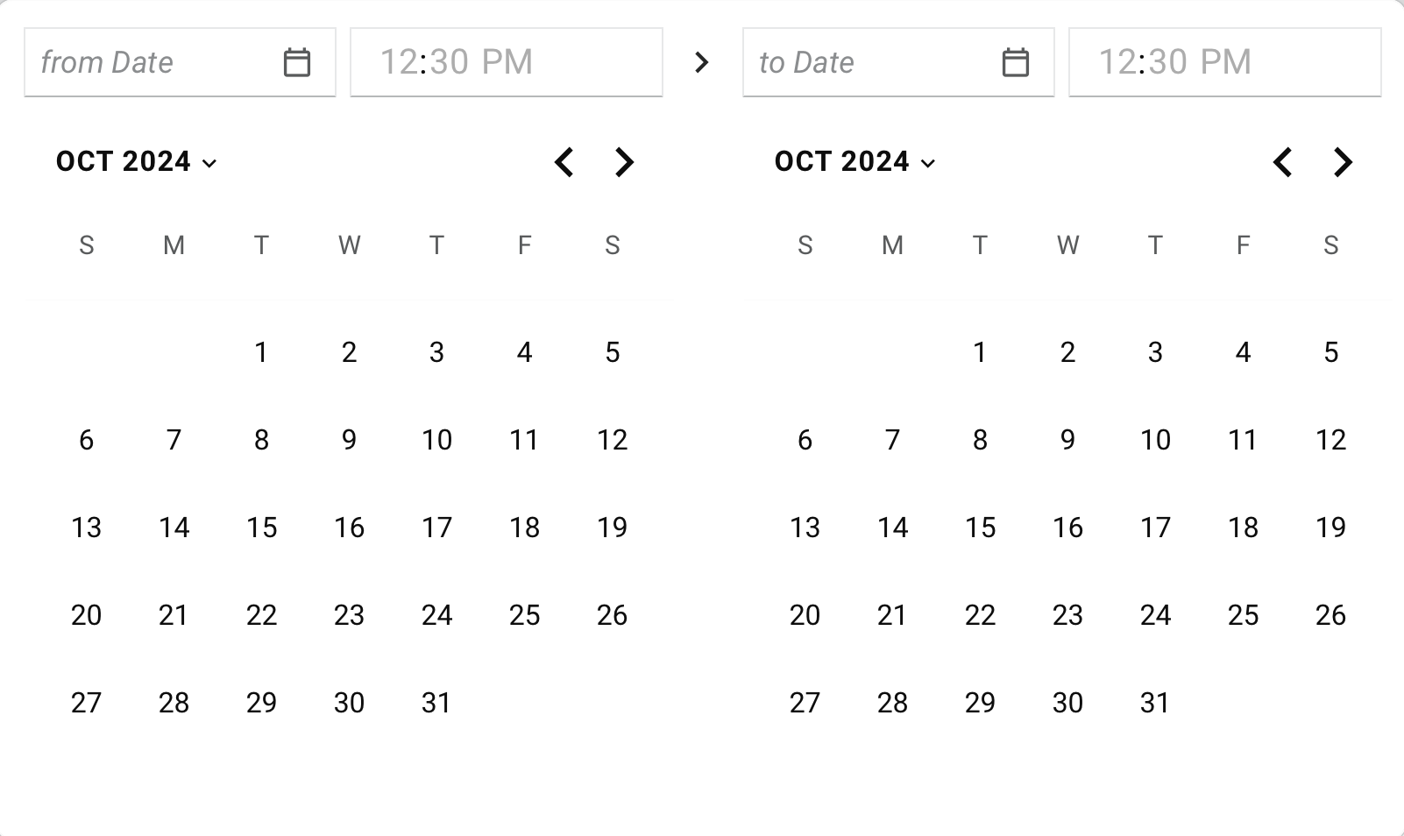Go to next month in left calendar

coord(624,162)
